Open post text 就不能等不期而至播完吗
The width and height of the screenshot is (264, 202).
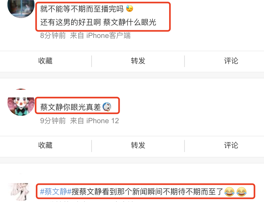coord(82,9)
